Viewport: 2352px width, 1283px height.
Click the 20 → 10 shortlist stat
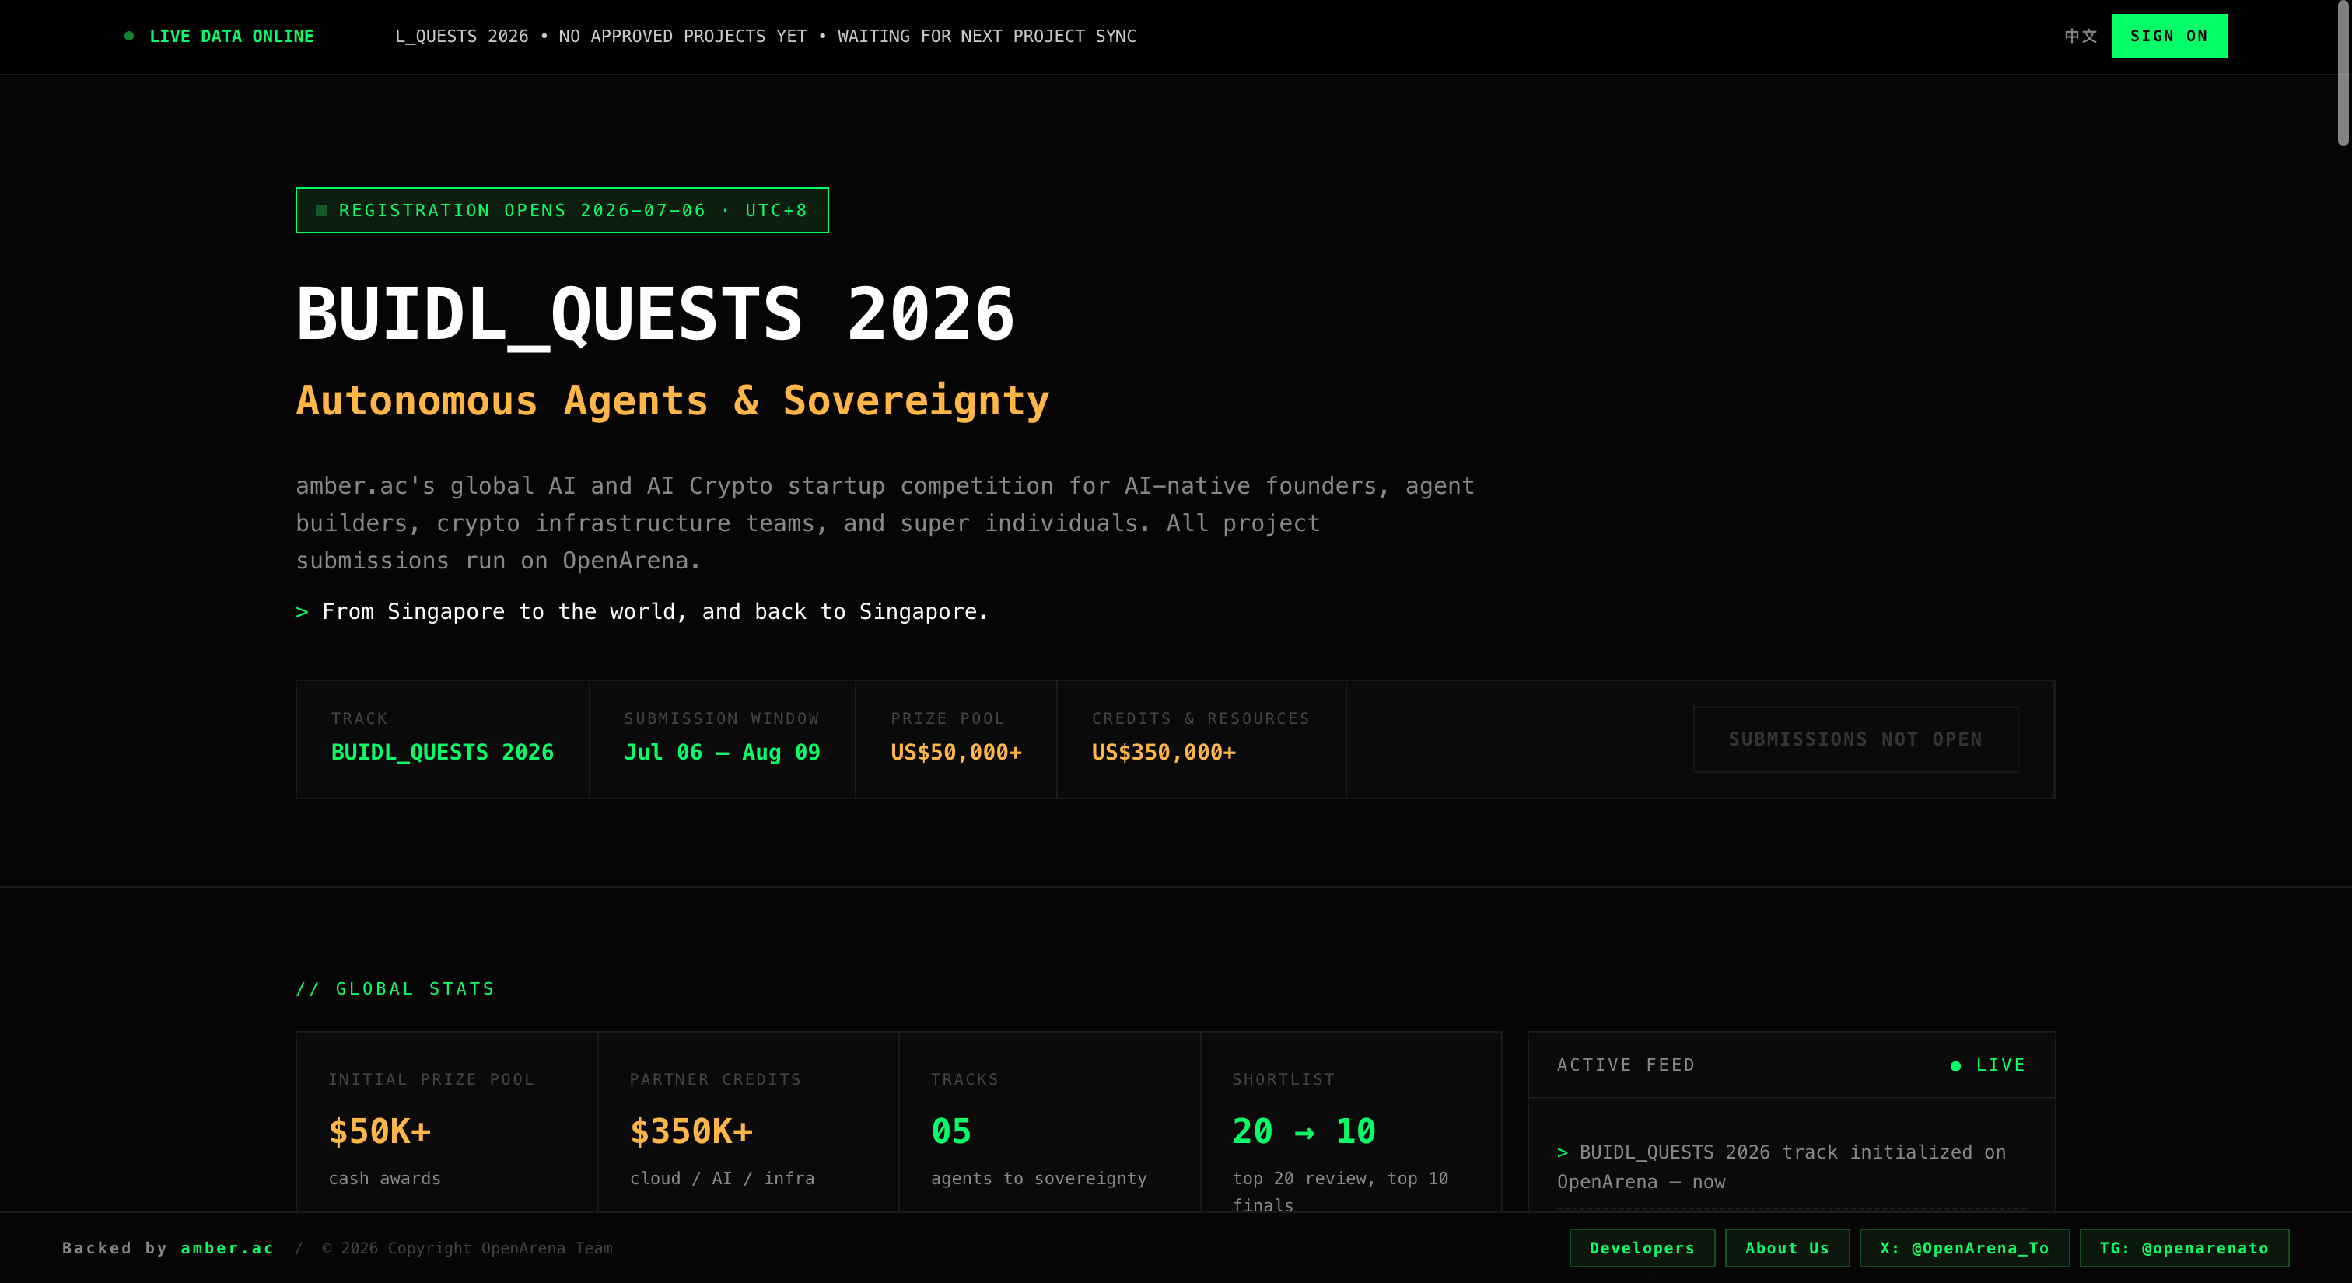[x=1303, y=1131]
